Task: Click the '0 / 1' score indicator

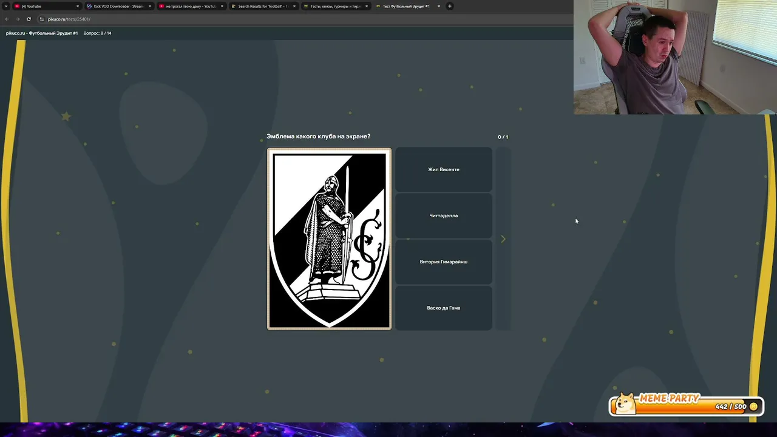Action: [503, 137]
